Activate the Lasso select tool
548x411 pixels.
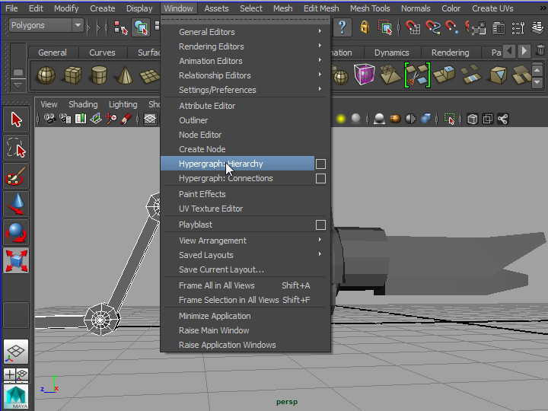click(x=16, y=148)
